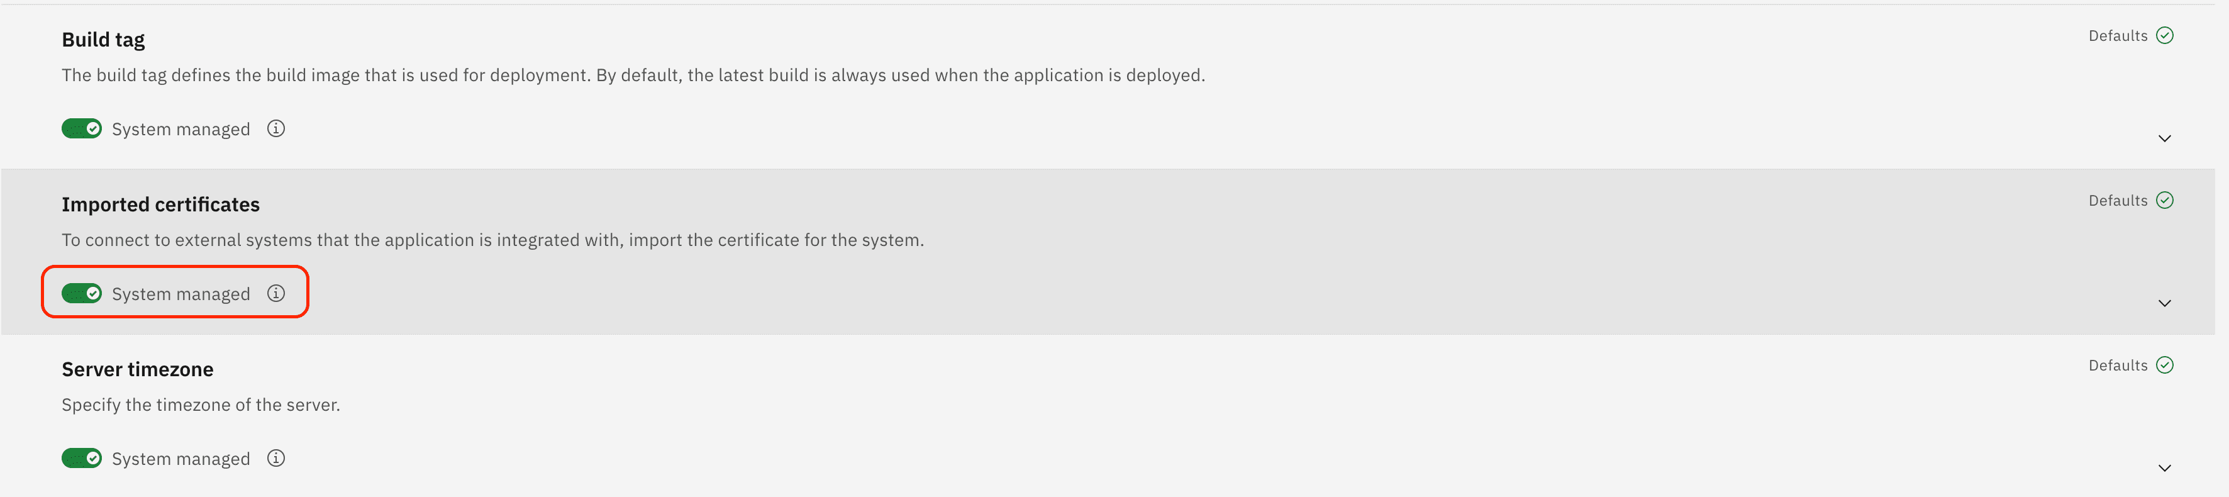Click System managed label under Server timezone
2229x497 pixels.
(181, 459)
